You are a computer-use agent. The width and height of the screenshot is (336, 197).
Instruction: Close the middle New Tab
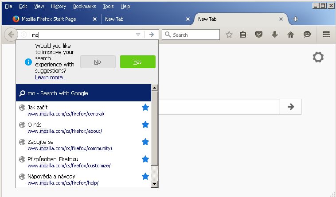188,19
